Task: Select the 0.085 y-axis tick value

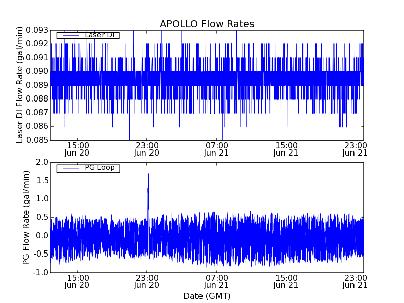Action: 37,140
